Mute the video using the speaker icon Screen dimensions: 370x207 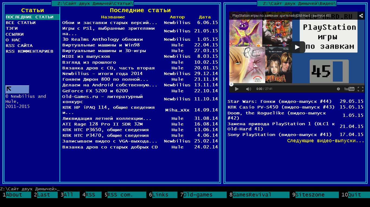(x=248, y=89)
